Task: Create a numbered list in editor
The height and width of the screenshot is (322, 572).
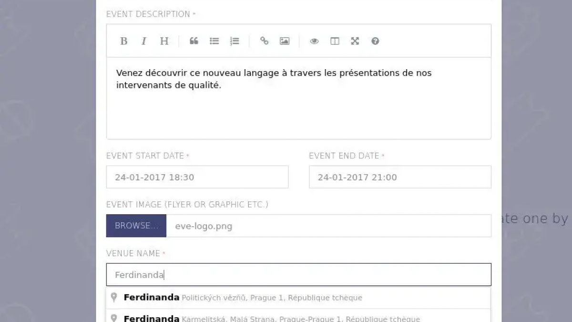Action: (x=235, y=41)
